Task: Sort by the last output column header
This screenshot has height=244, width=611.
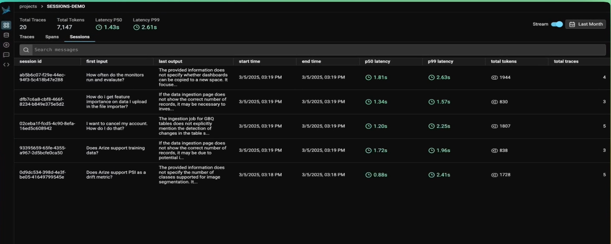Action: tap(170, 61)
